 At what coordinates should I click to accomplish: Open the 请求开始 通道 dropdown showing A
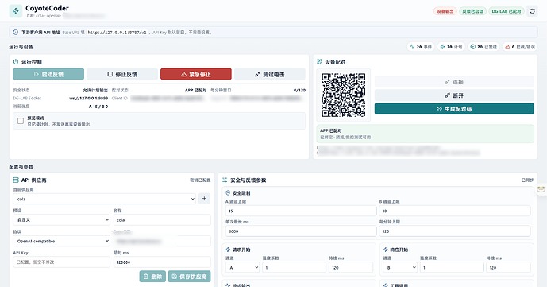[x=242, y=267]
